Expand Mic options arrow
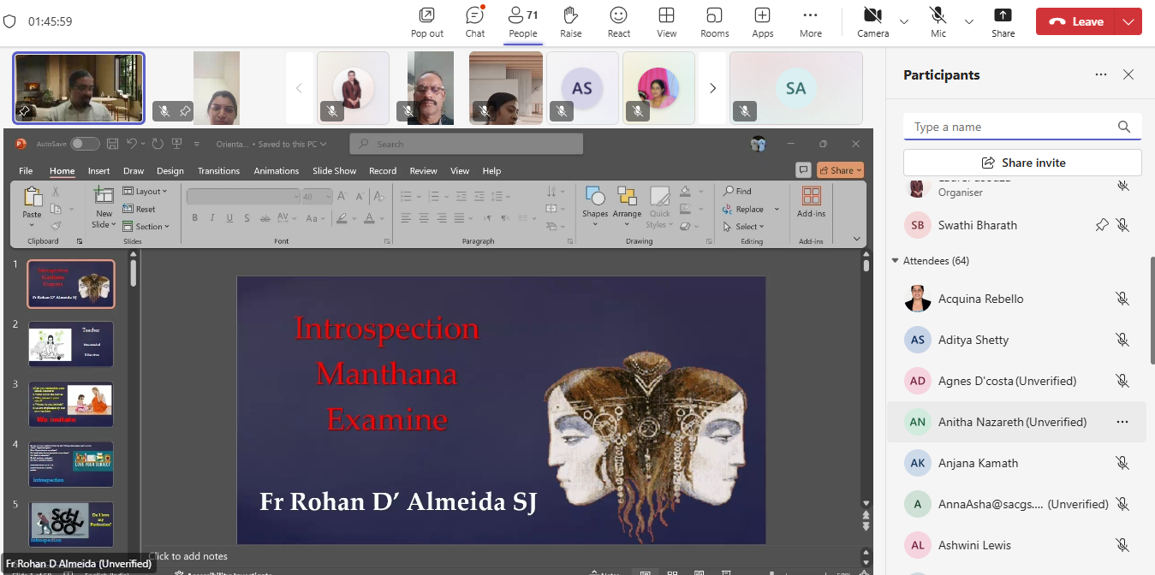 click(x=969, y=21)
